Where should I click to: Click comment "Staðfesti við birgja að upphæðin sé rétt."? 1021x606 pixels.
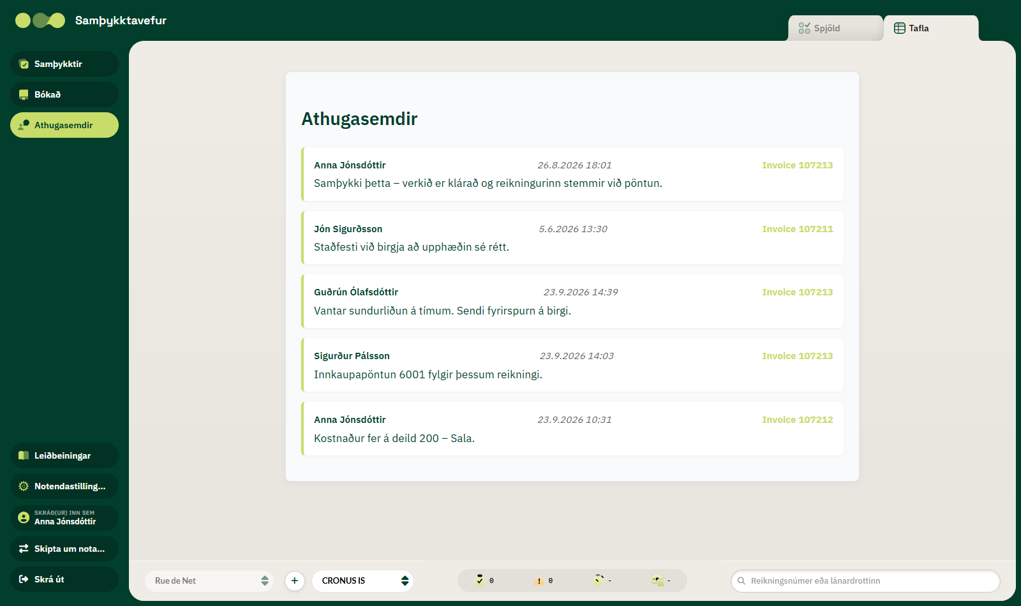[412, 247]
